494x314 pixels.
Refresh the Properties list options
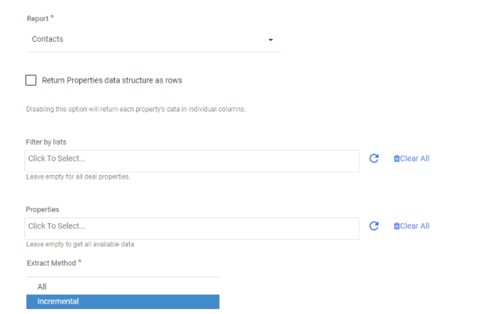[x=374, y=226]
